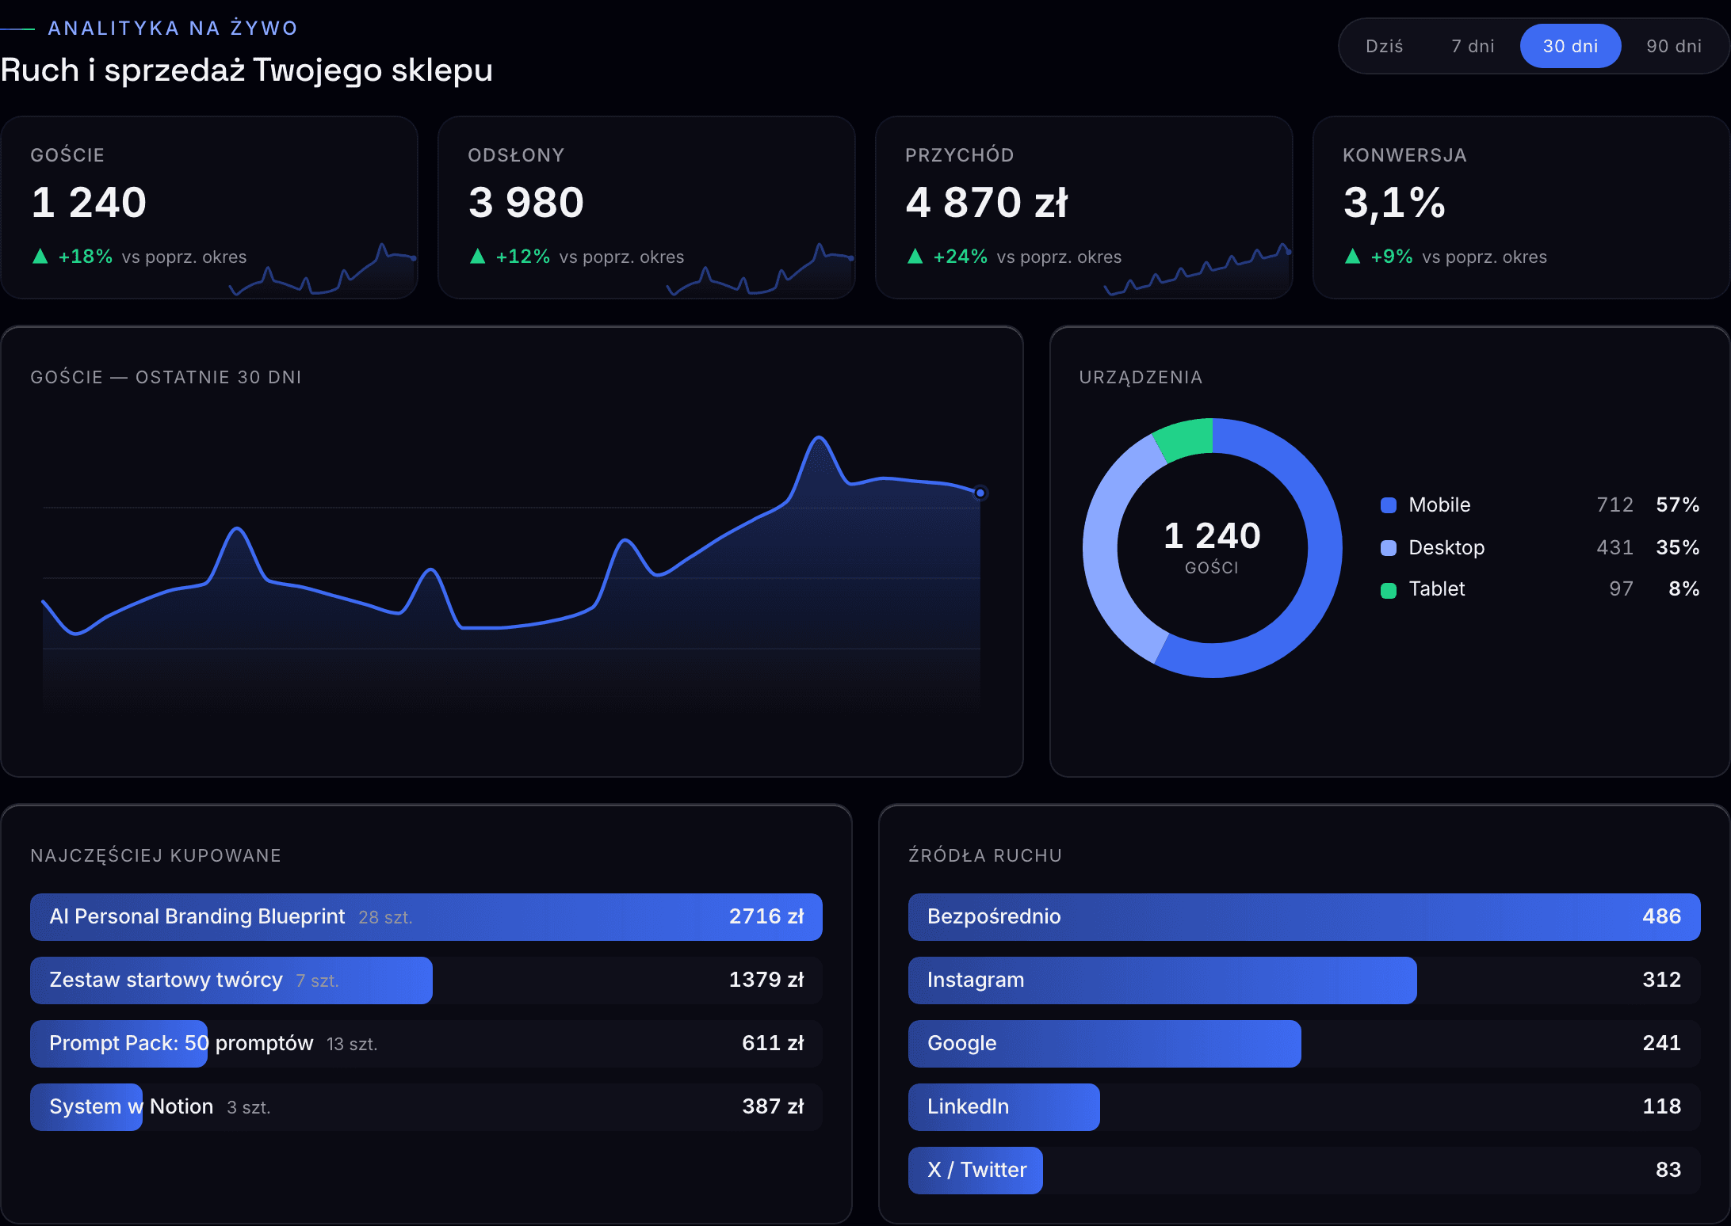Click the 241 Google visit count
Screen dimensions: 1731x1226
coord(1662,1044)
